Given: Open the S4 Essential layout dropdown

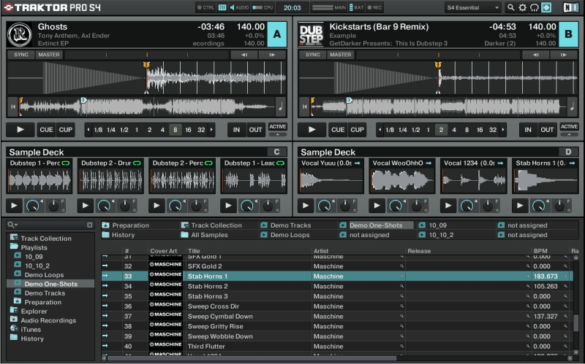Looking at the screenshot, I should [472, 7].
